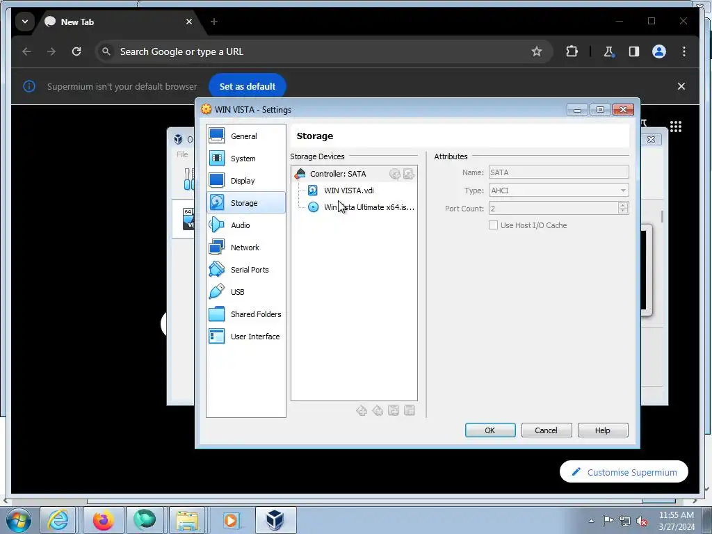Click the Action Center flag tray icon
This screenshot has width=712, height=534.
click(x=608, y=521)
